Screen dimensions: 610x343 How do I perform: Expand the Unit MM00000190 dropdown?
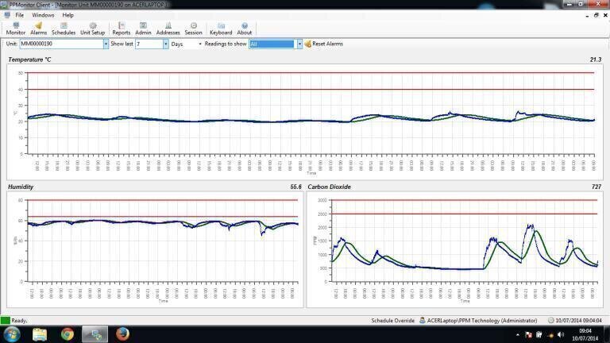click(106, 44)
